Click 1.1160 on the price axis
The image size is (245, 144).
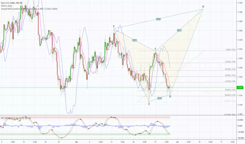click(240, 77)
